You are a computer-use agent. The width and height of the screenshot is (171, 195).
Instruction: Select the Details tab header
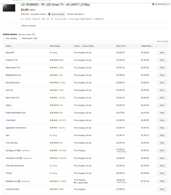coord(77,46)
